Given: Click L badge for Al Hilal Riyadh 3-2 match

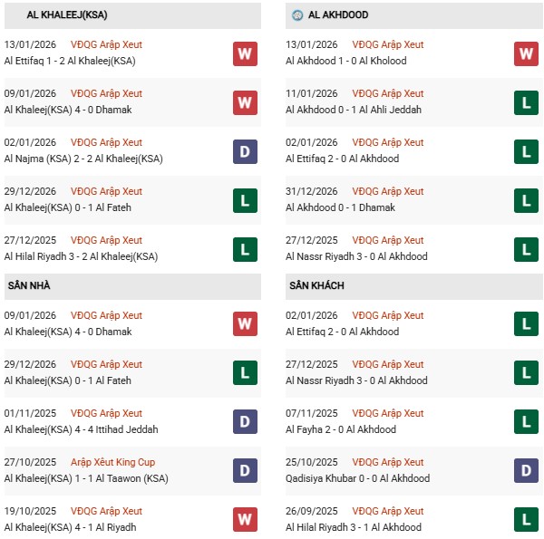Looking at the screenshot, I should pos(245,249).
